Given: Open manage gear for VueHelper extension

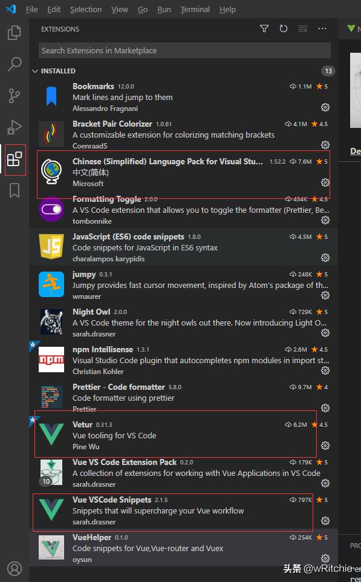Looking at the screenshot, I should (325, 558).
